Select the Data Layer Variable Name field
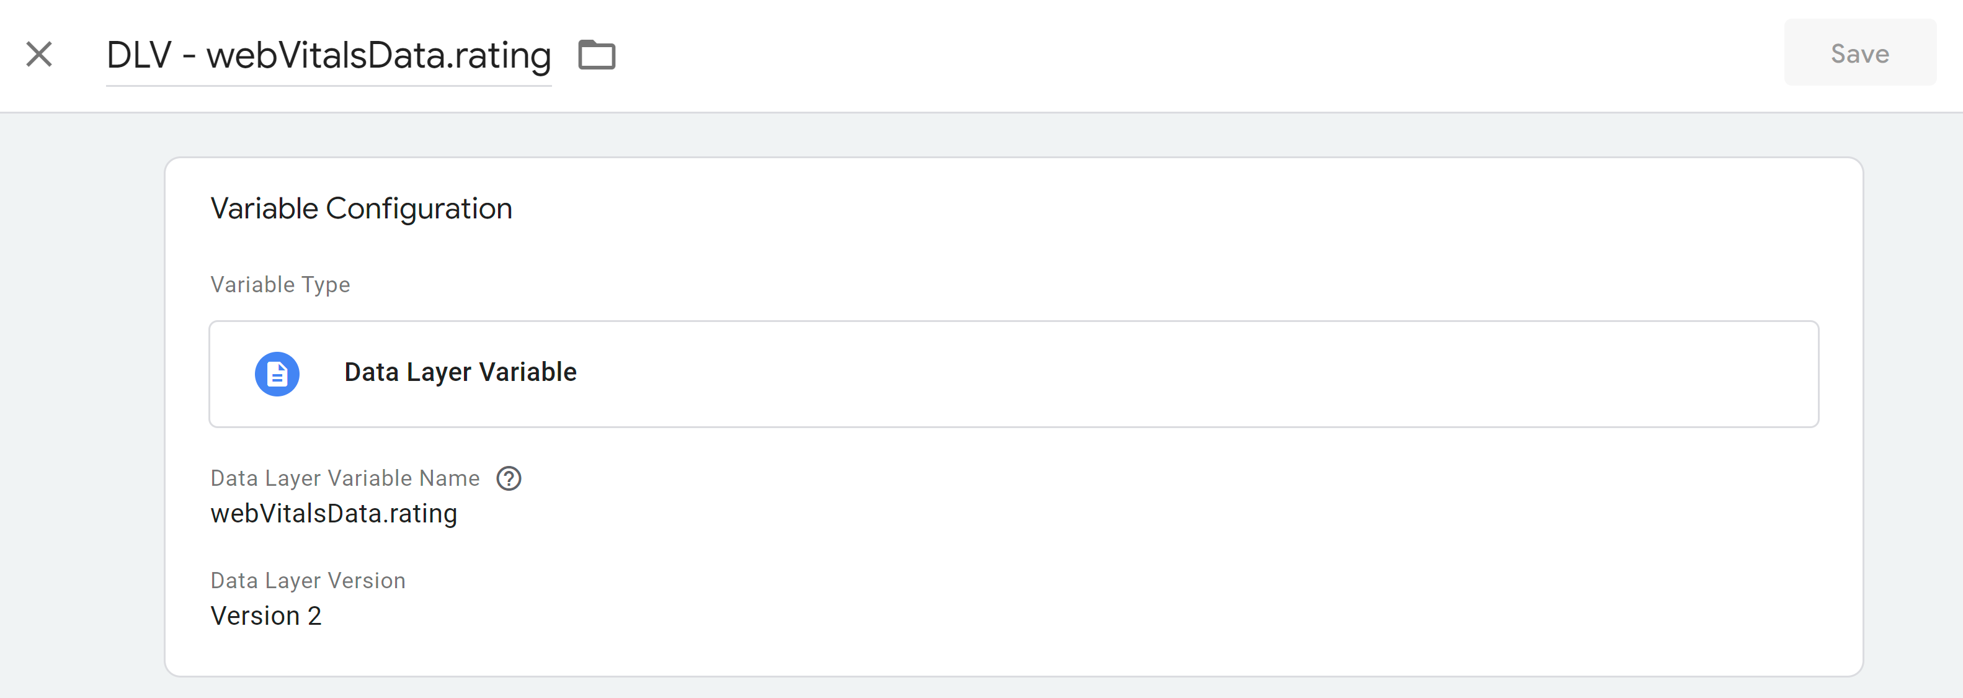1963x698 pixels. pos(333,512)
